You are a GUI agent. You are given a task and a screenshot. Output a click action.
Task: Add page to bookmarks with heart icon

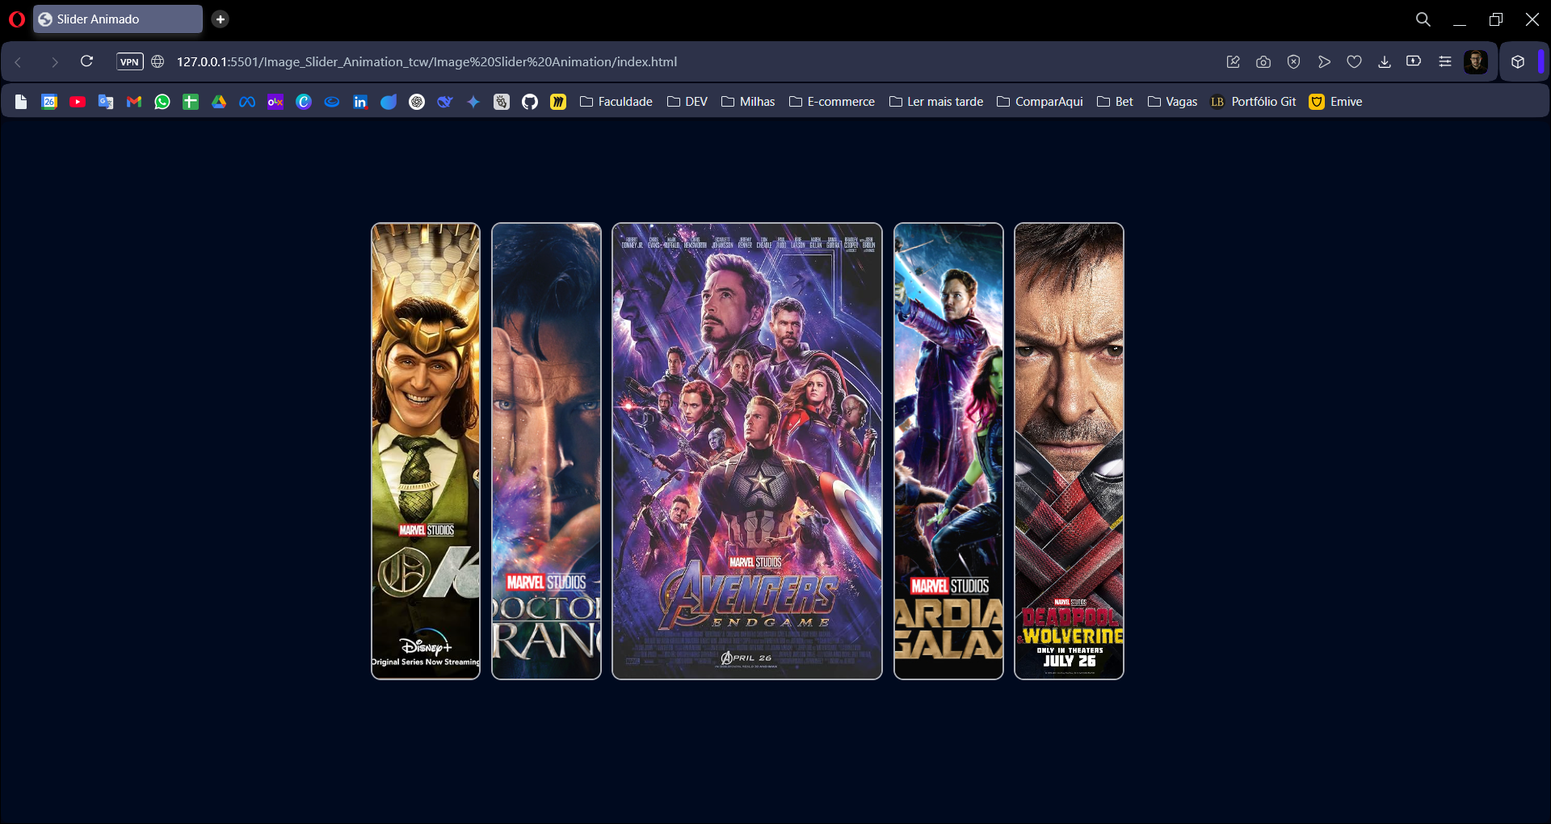pyautogui.click(x=1354, y=62)
